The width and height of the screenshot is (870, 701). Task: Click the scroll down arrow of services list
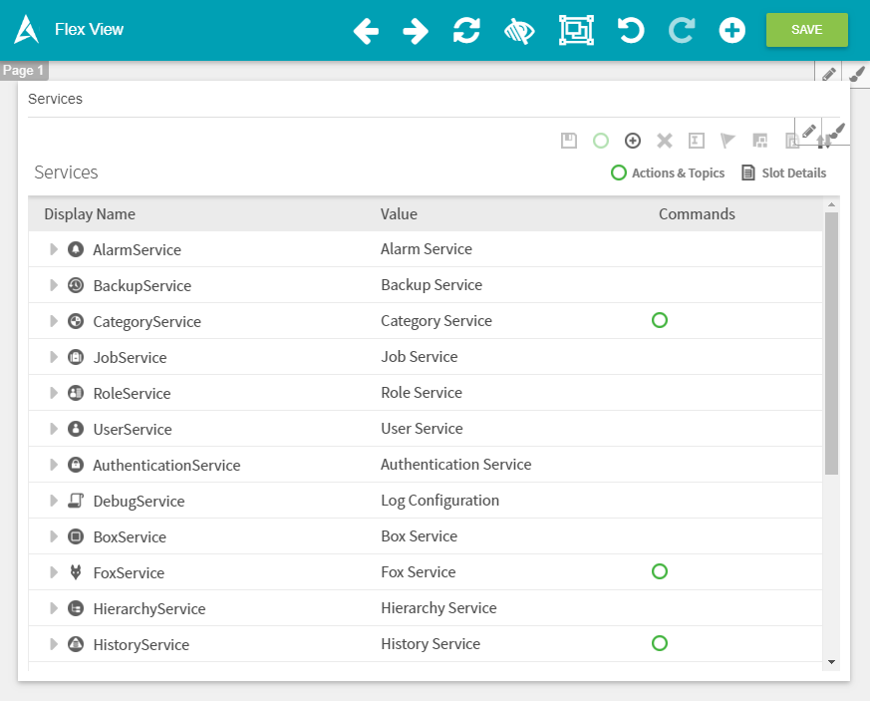(x=831, y=661)
